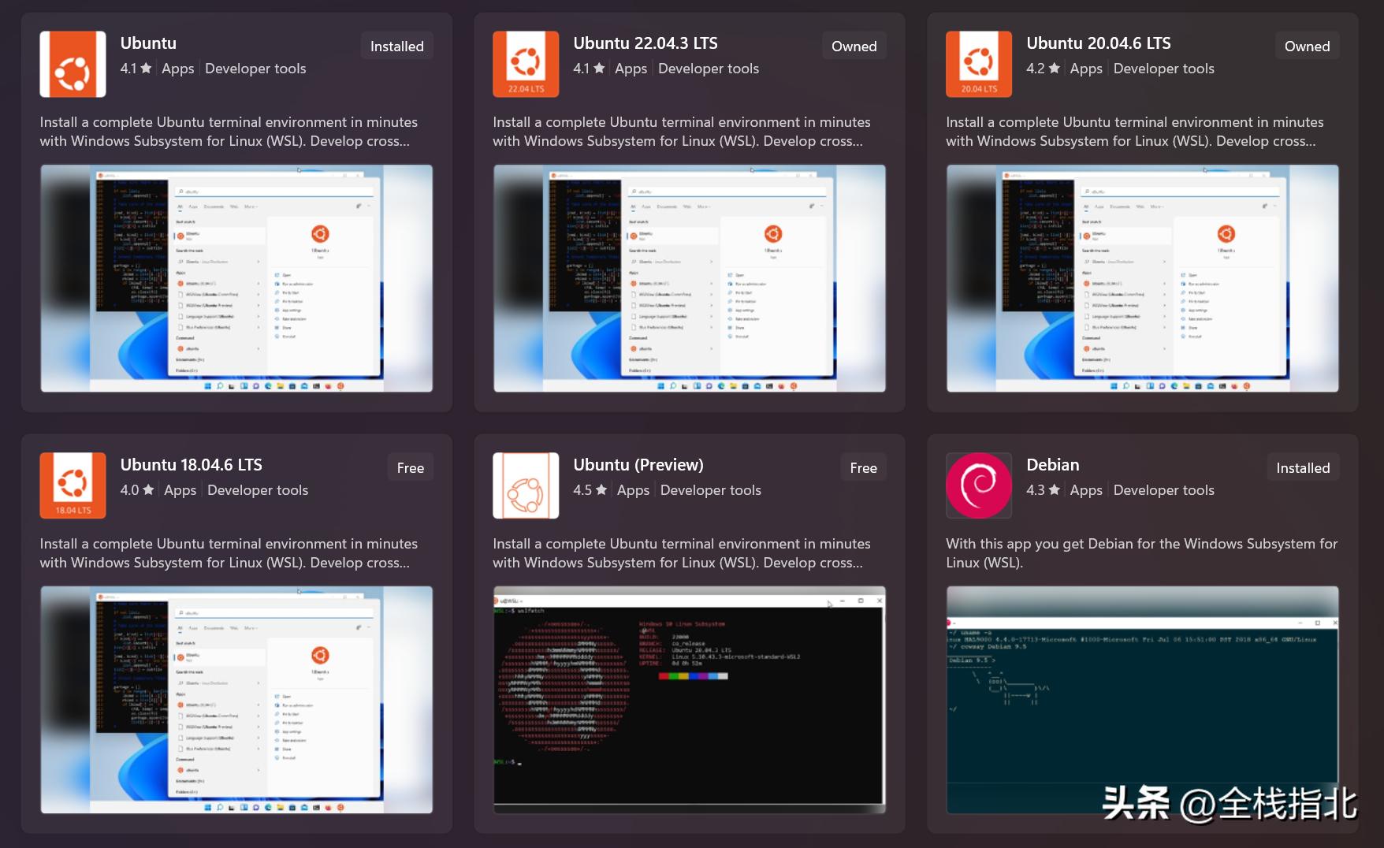This screenshot has width=1384, height=848.
Task: Open the Ubuntu (Preview) app icon
Action: click(526, 485)
